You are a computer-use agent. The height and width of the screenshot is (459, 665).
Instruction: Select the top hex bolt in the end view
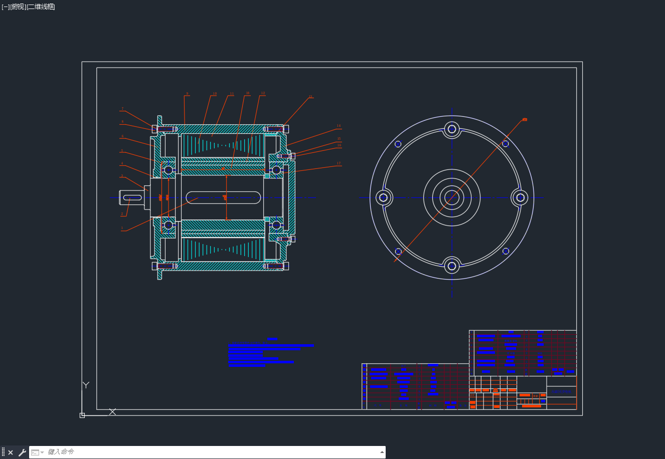(452, 129)
